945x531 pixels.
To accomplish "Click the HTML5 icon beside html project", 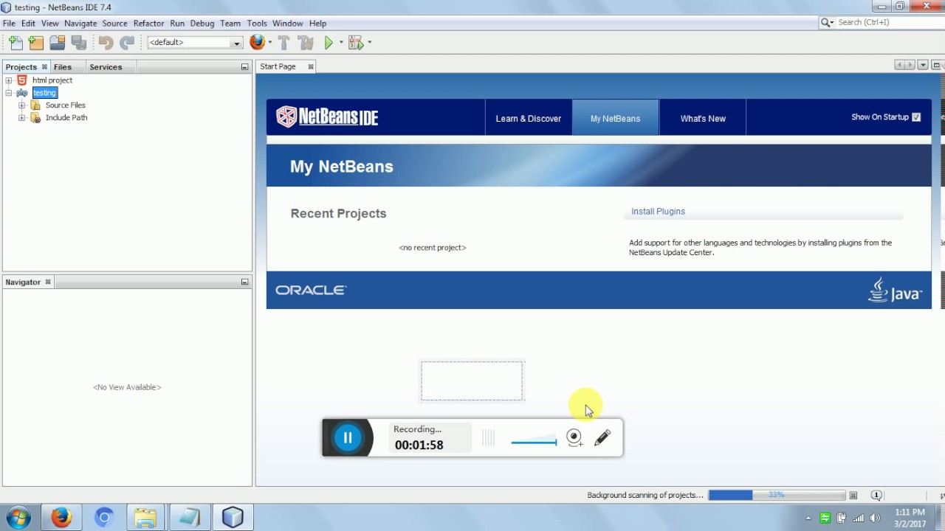I will [x=22, y=80].
